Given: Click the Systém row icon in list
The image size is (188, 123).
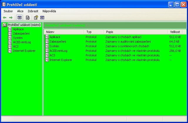Looking at the screenshot, I should tap(47, 46).
